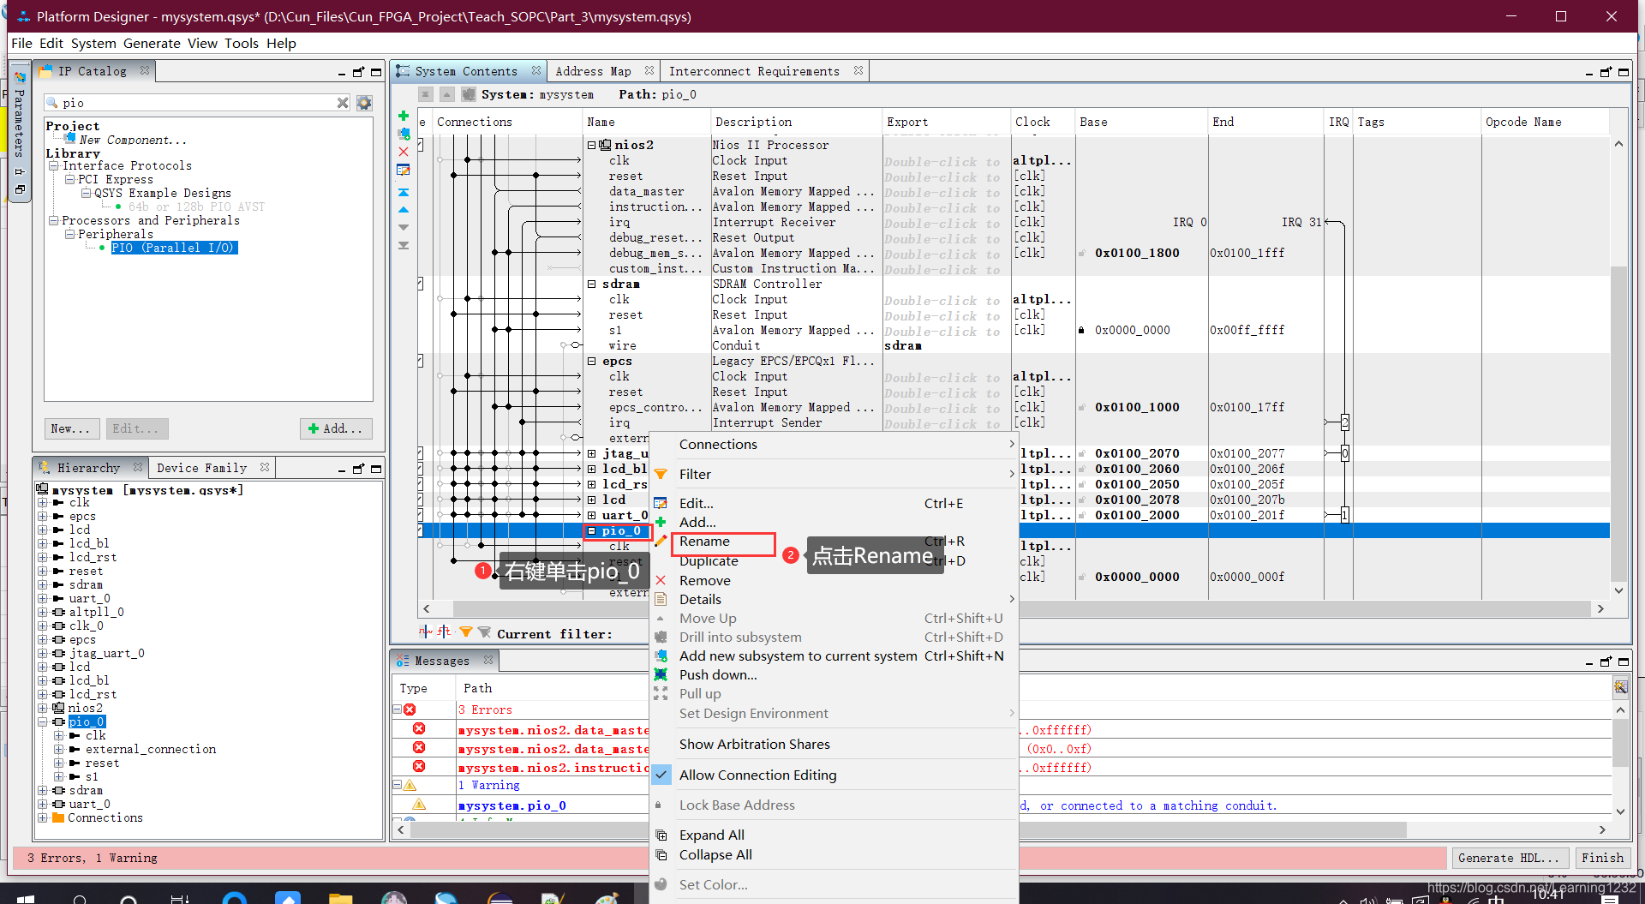Switch to the Interconnect Requirements tab
Image resolution: width=1645 pixels, height=904 pixels.
(x=754, y=71)
